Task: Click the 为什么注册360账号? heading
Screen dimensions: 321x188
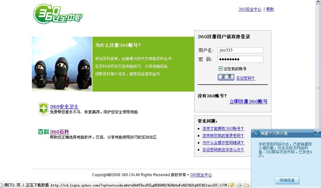Action: click(x=118, y=45)
